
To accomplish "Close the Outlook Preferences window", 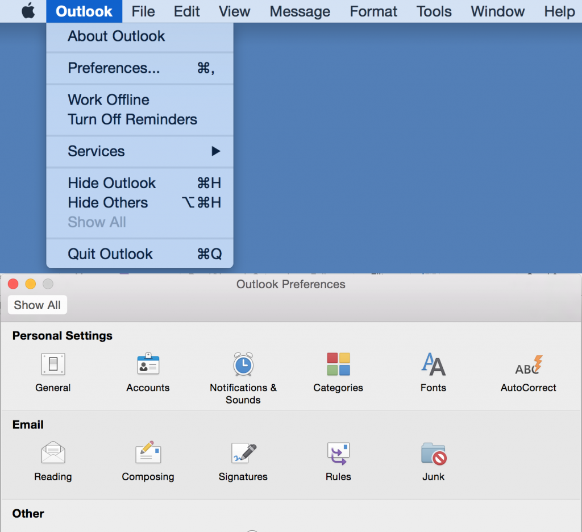I will click(13, 284).
